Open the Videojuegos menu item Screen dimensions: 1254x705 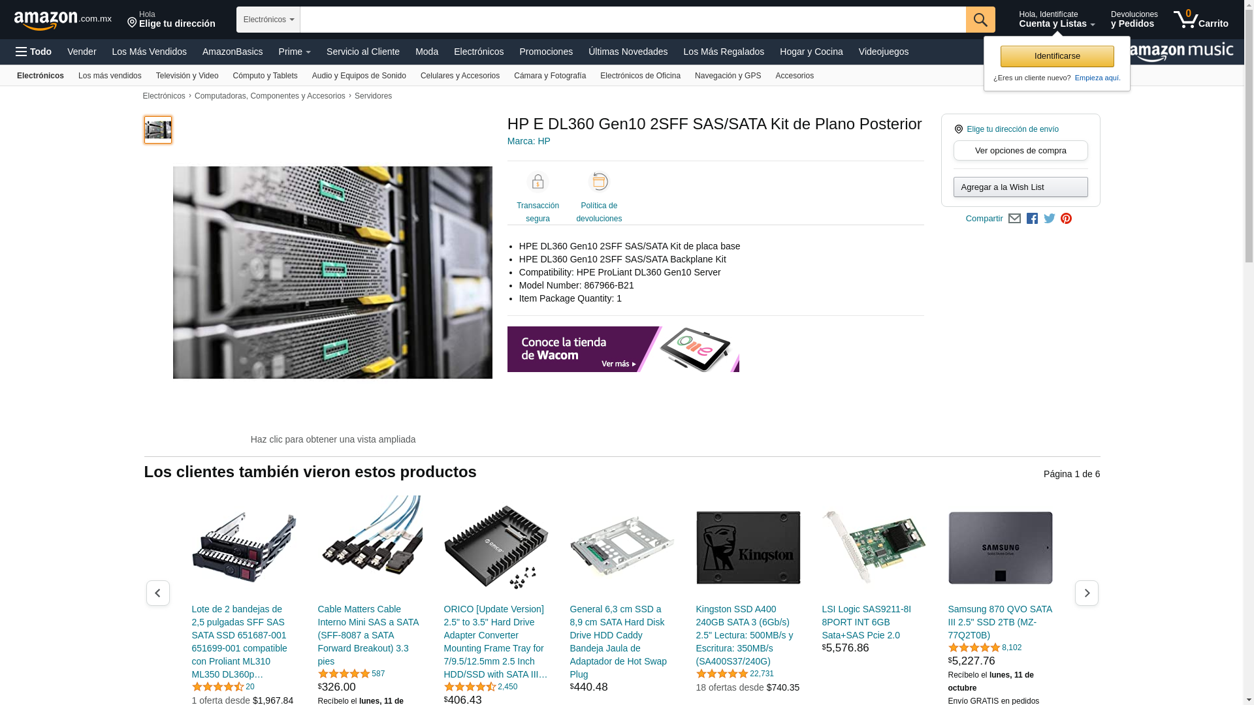coord(883,52)
